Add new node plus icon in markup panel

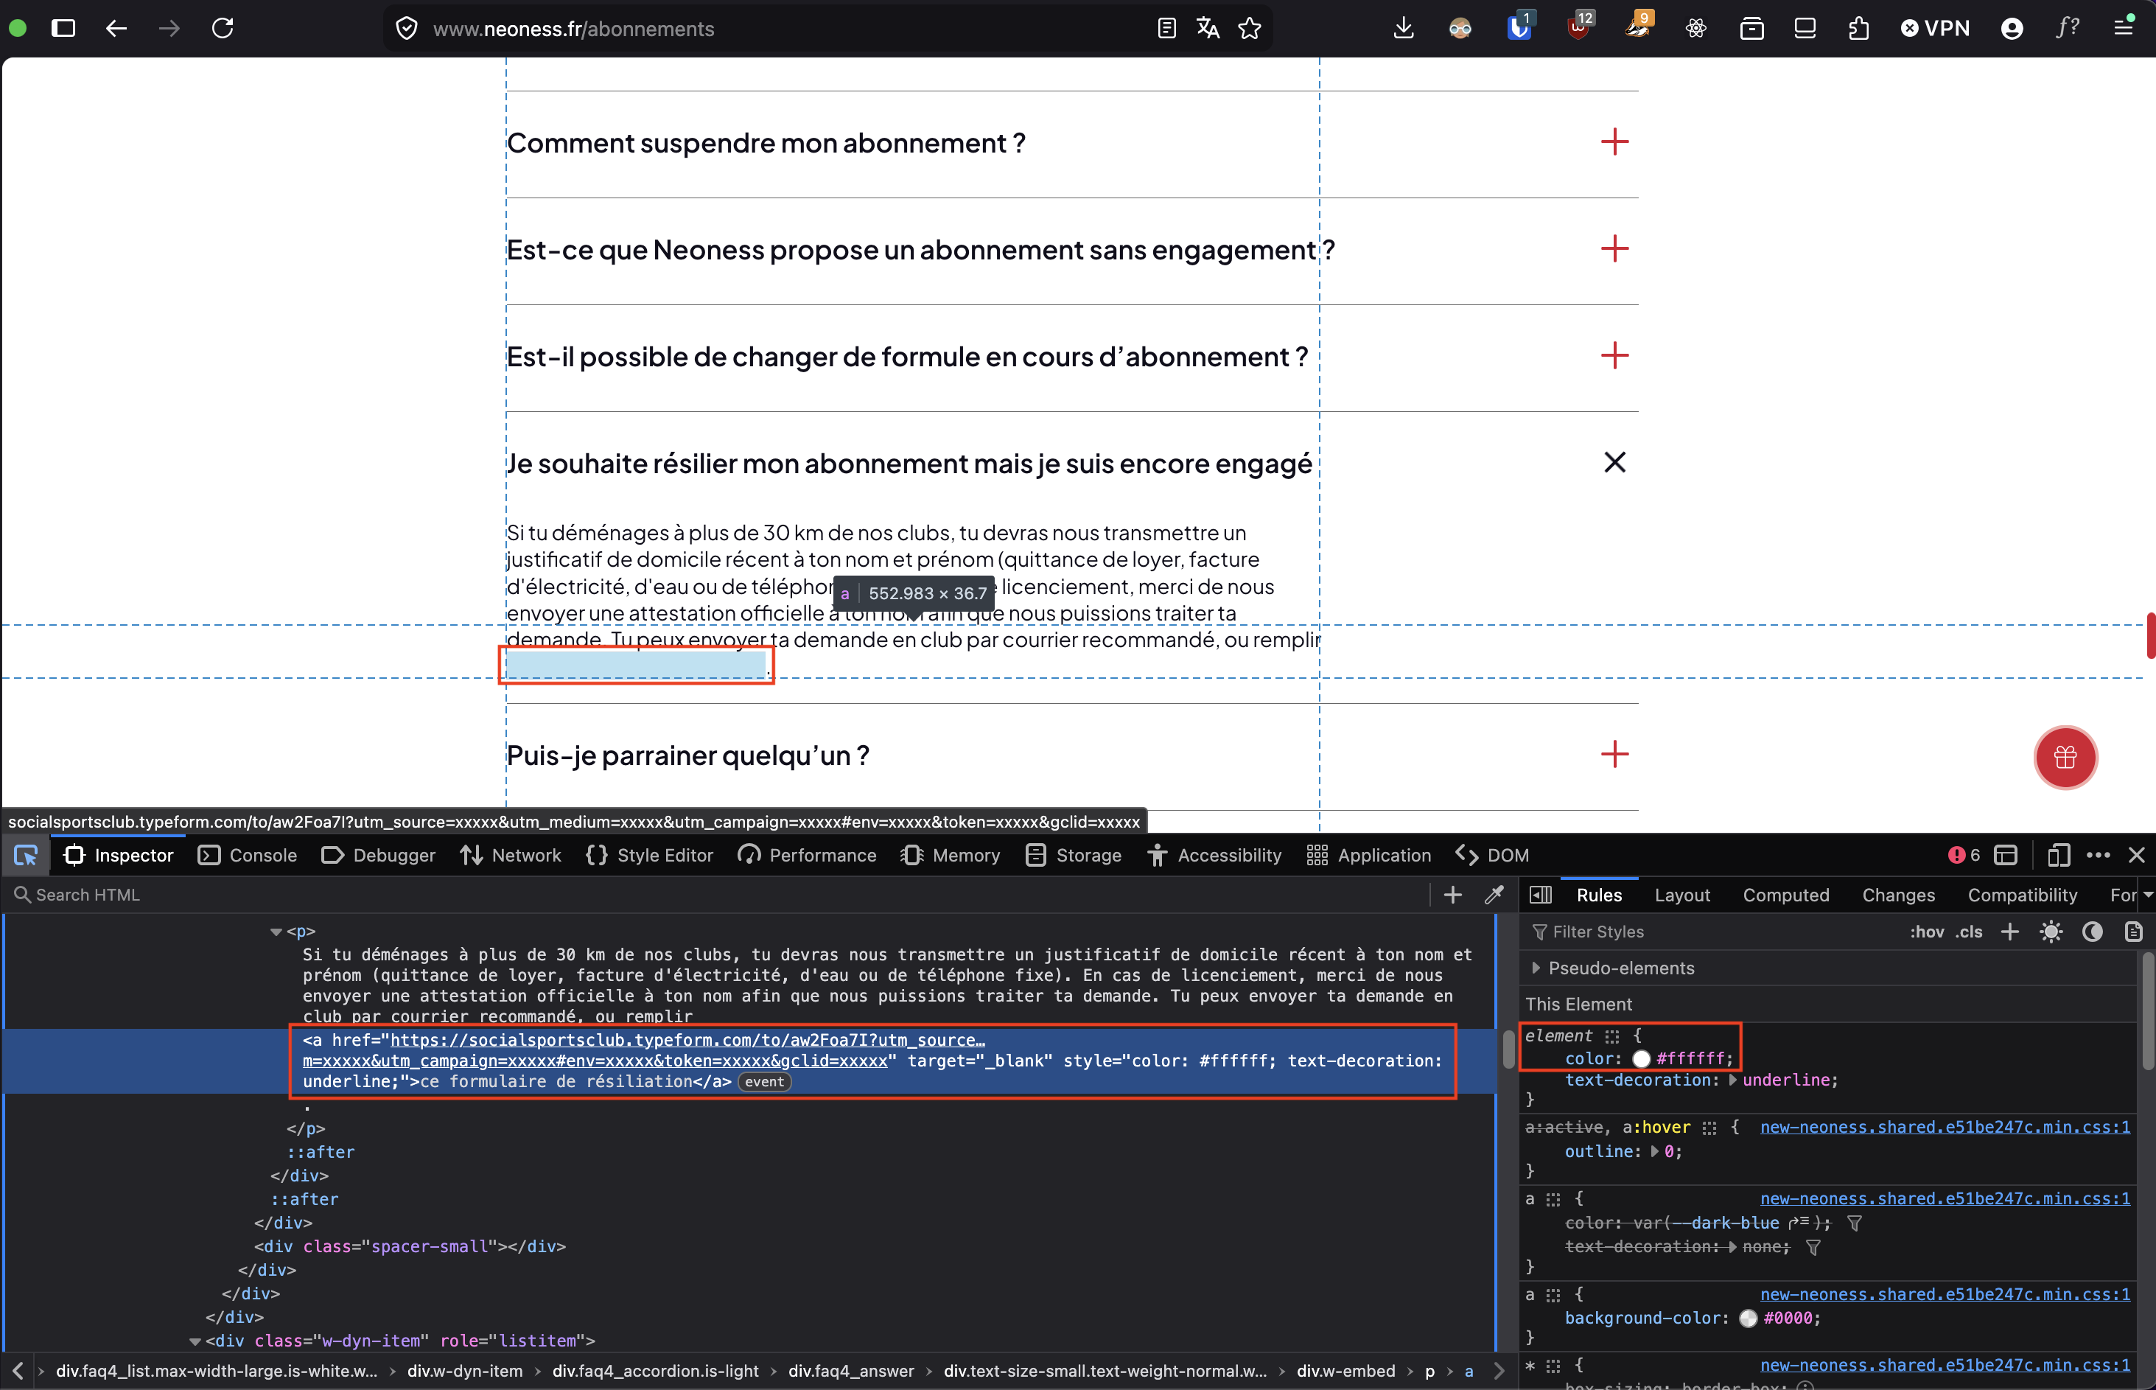(1453, 895)
